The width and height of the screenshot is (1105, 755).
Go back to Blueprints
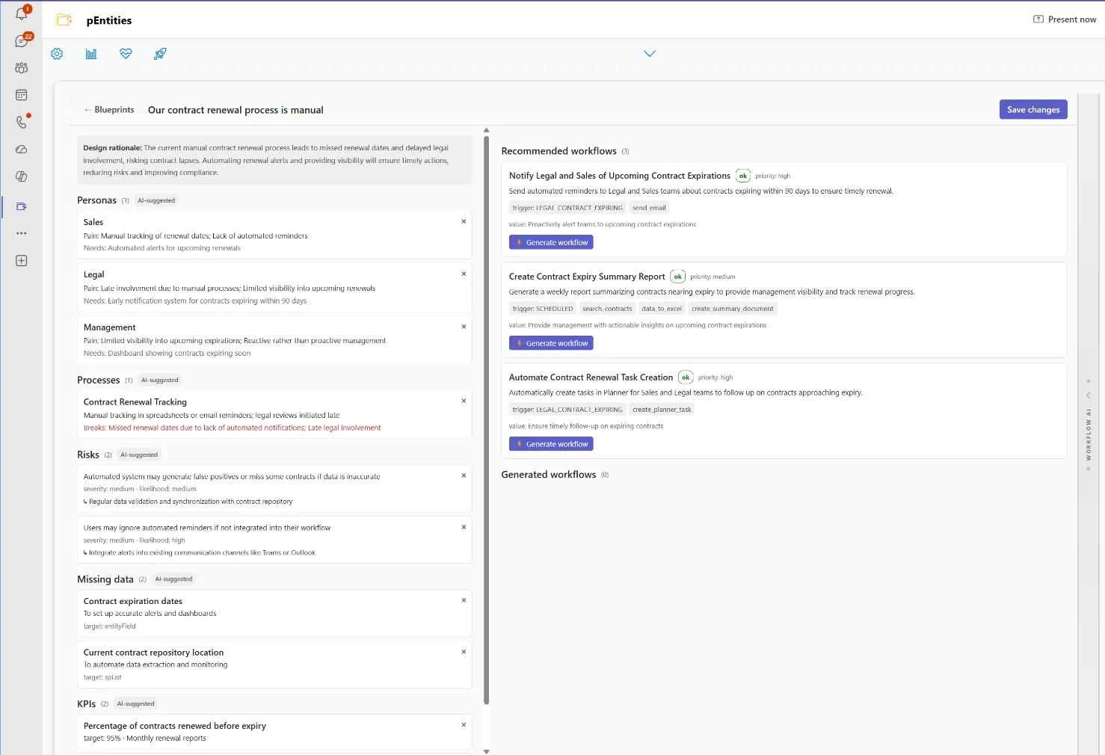[109, 110]
